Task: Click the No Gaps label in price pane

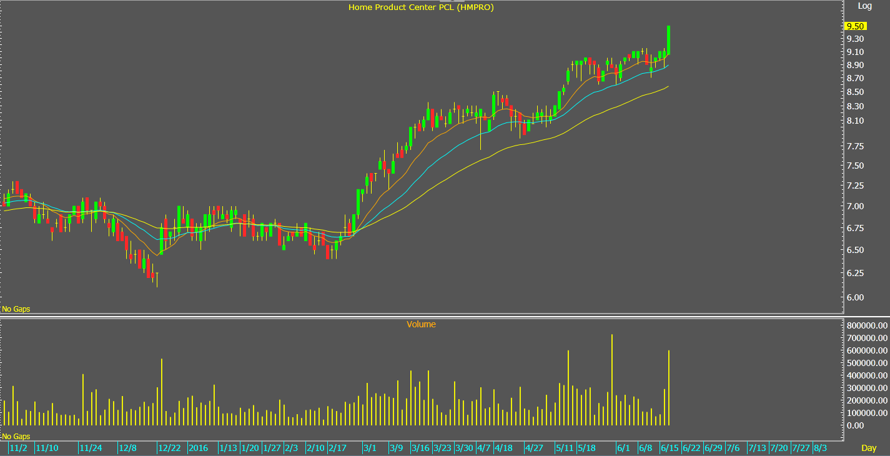Action: click(16, 309)
